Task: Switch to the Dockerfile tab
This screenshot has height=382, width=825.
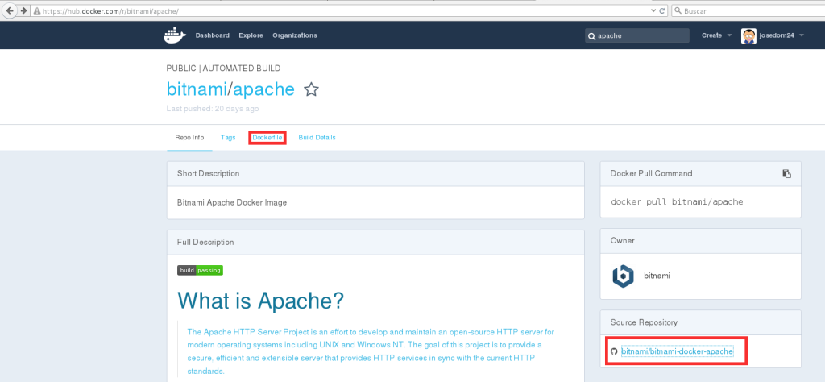Action: [267, 137]
